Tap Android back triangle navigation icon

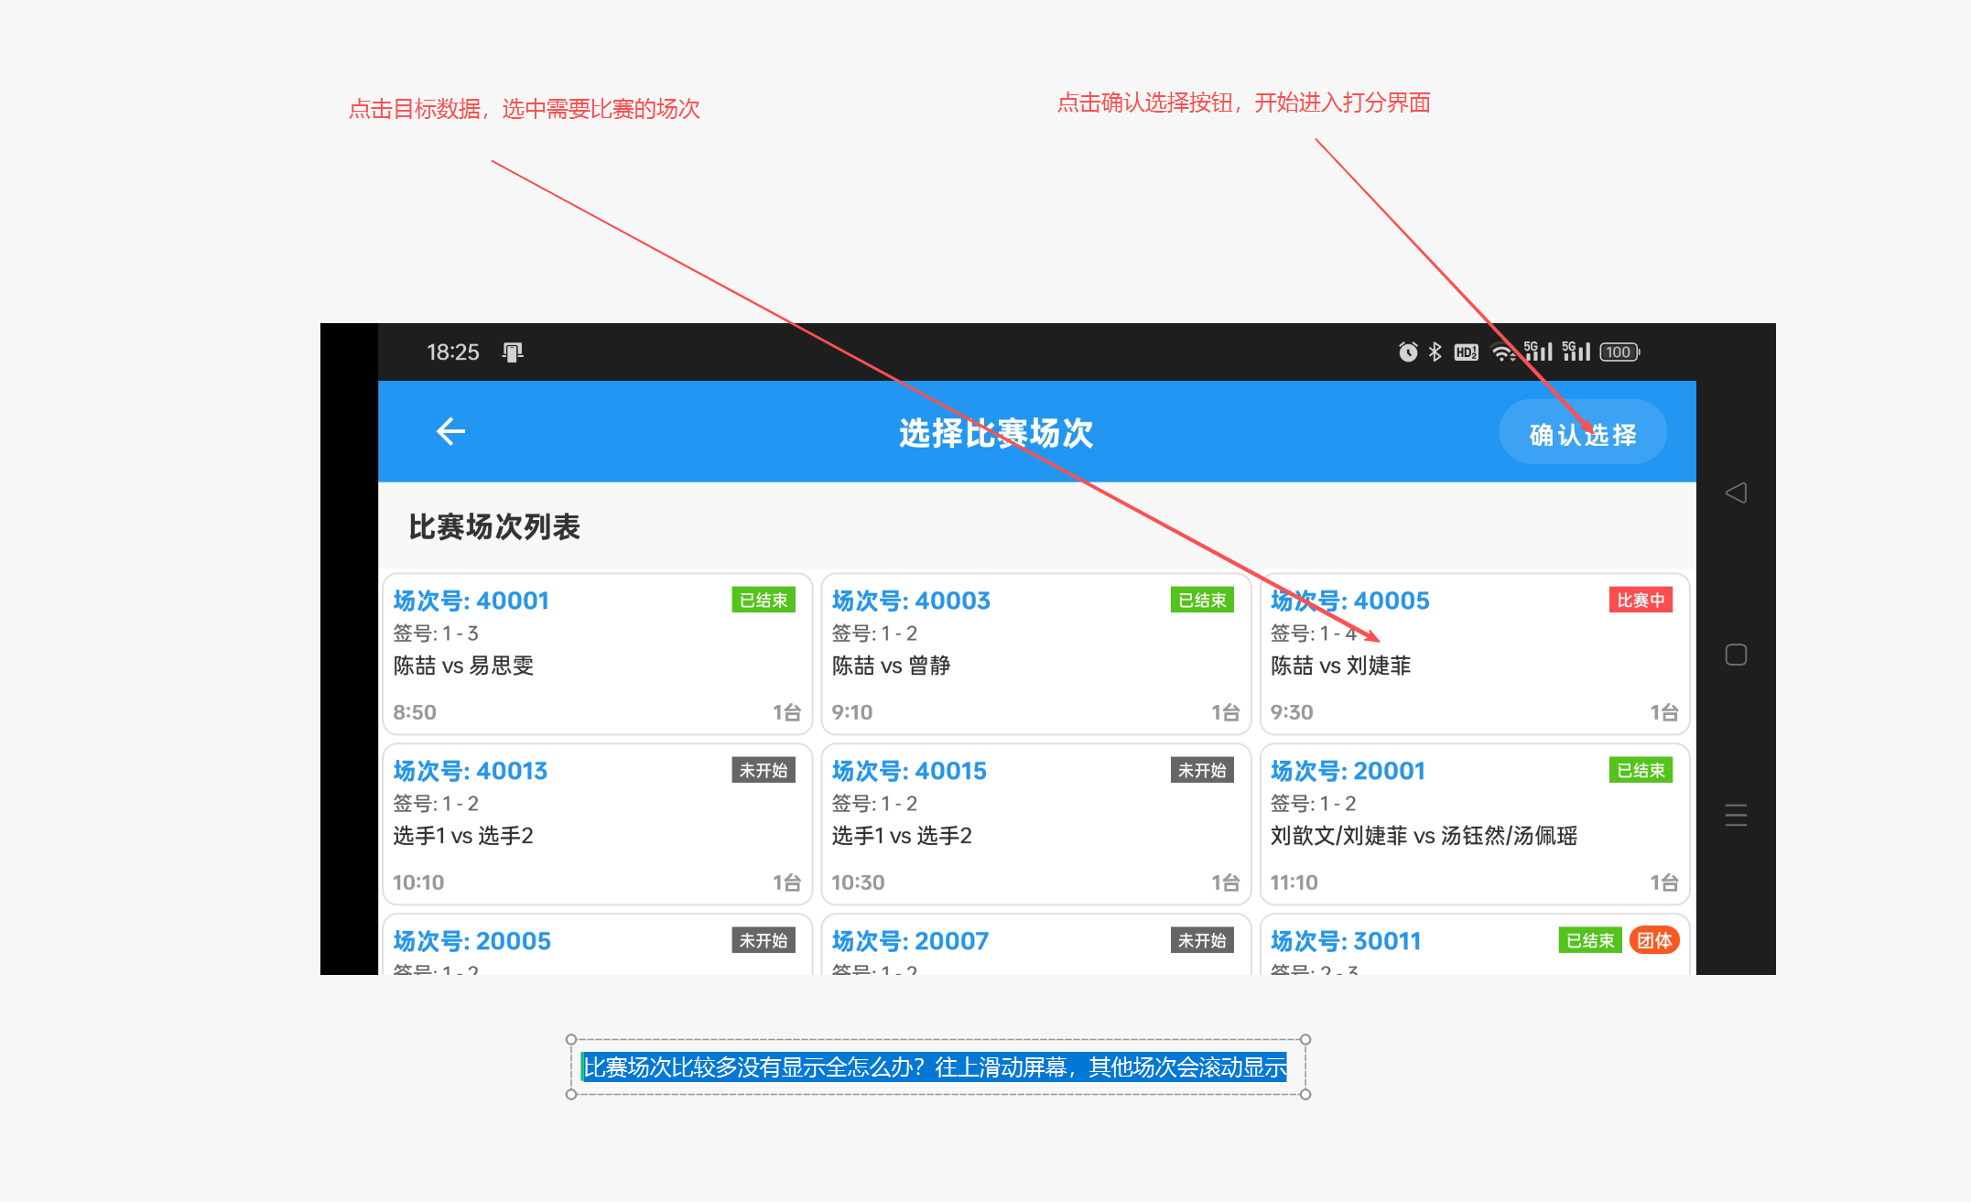[1736, 493]
